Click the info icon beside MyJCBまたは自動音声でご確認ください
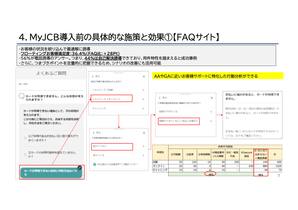The width and height of the screenshot is (298, 210). [94, 164]
